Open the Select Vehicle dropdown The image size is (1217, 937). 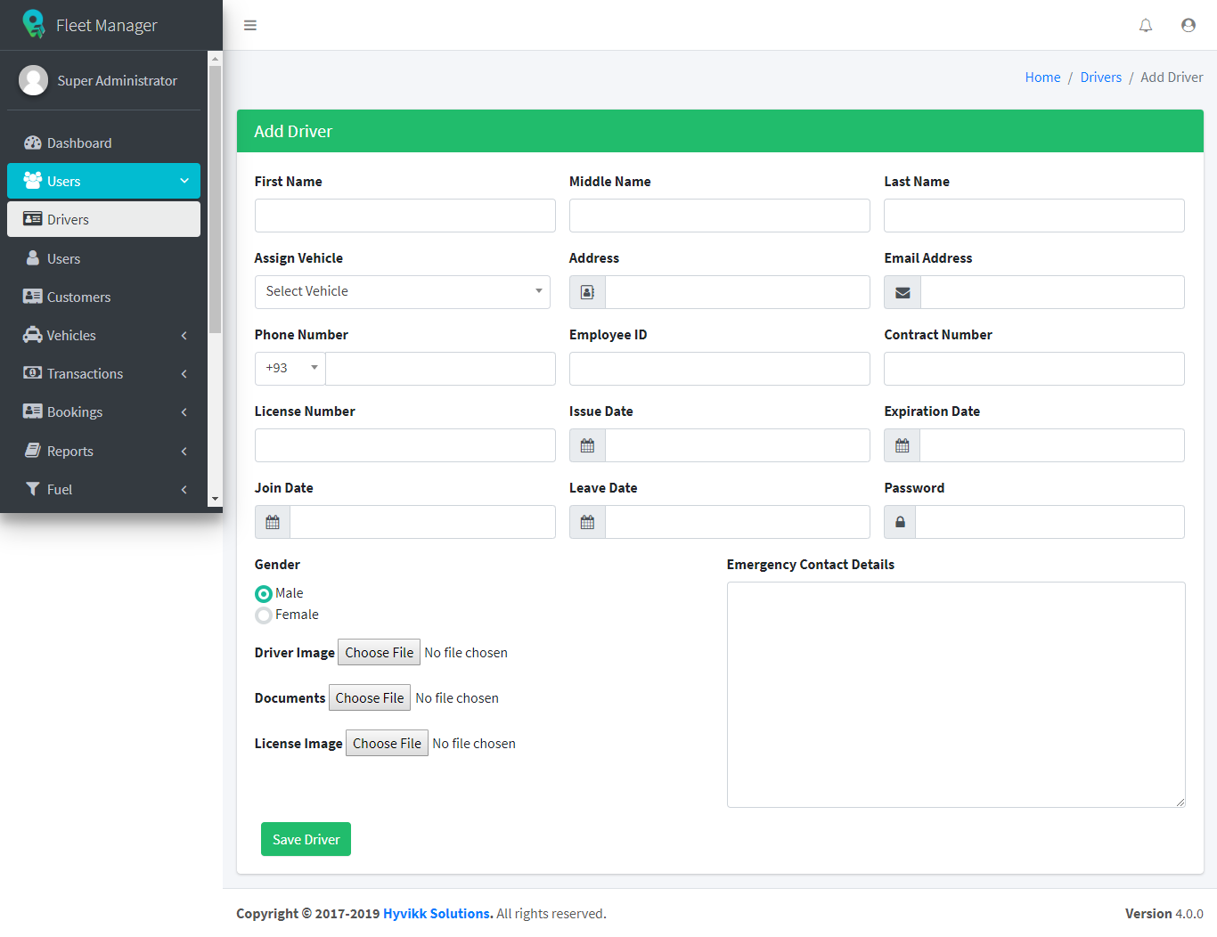click(x=403, y=292)
